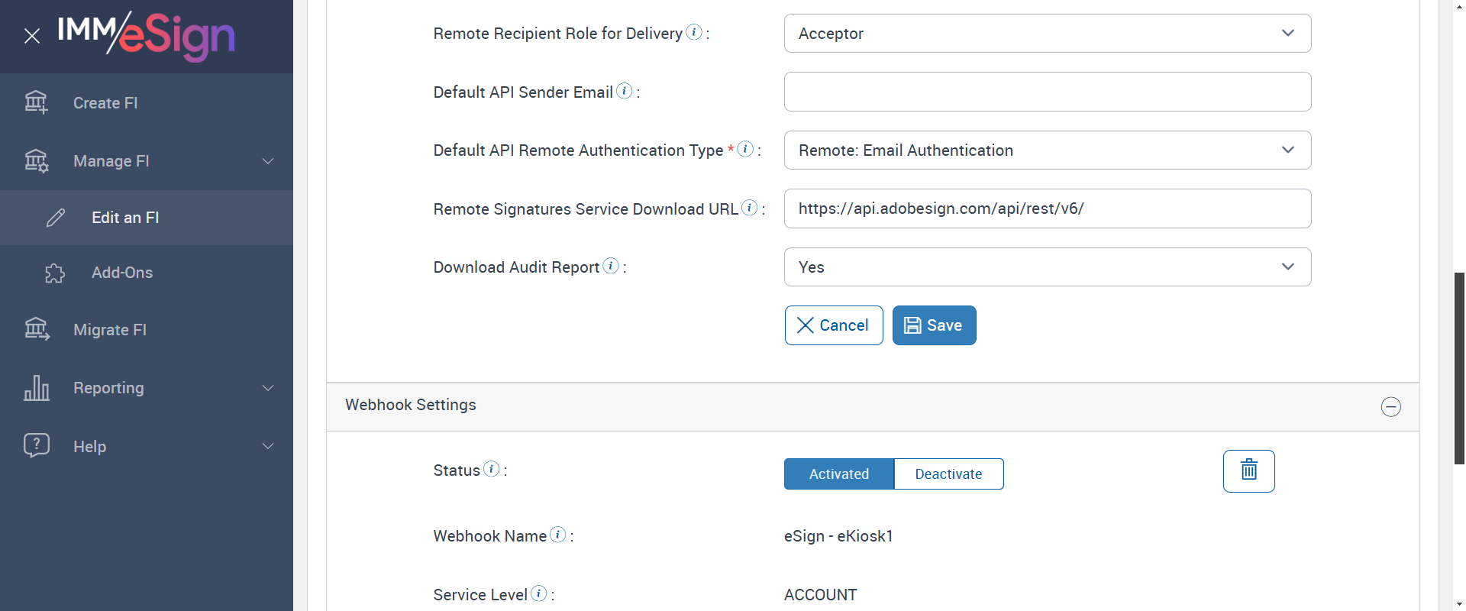Save the remote signature settings
1466x611 pixels.
[934, 325]
